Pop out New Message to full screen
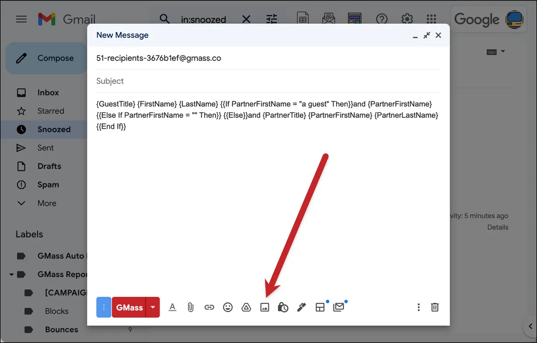 427,35
